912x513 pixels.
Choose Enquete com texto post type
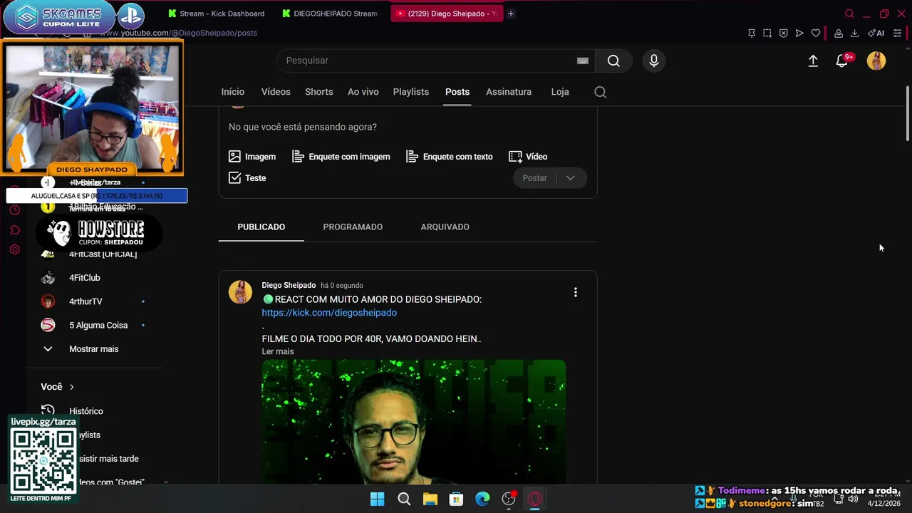[450, 157]
